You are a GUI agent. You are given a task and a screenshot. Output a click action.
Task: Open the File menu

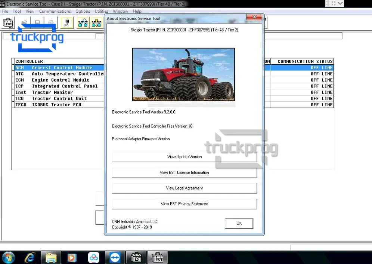5,11
